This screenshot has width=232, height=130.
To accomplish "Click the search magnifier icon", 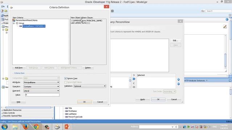I will pos(203,11).
